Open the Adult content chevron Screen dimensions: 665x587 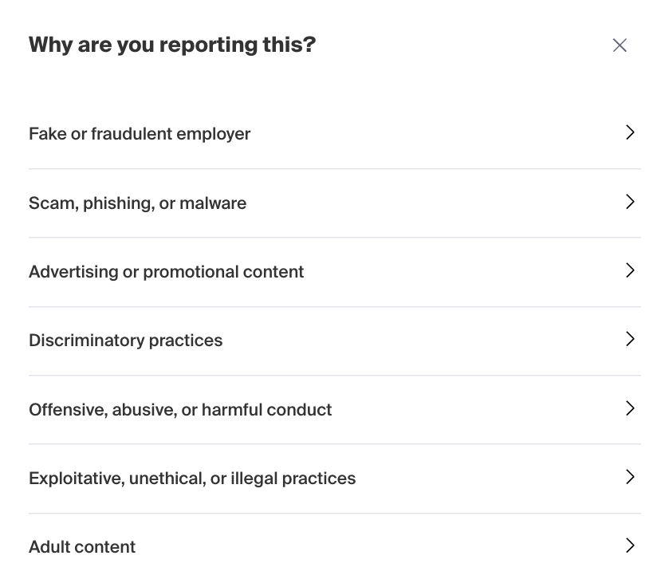[630, 546]
